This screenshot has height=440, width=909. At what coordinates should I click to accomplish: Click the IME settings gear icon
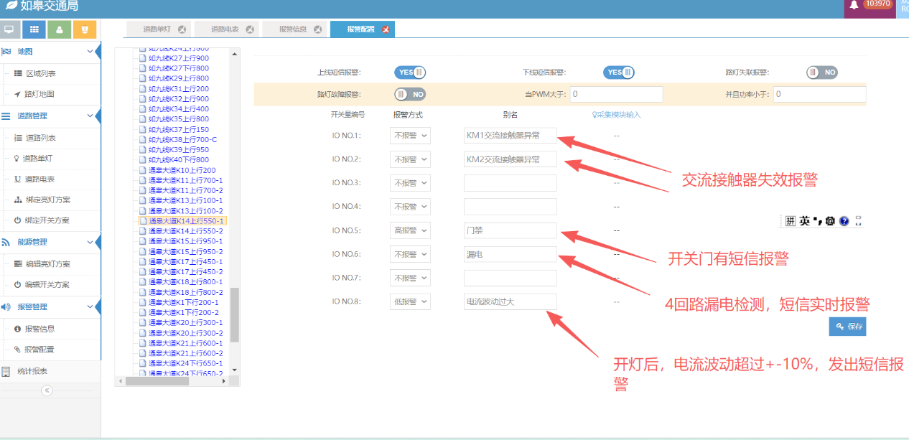pyautogui.click(x=831, y=221)
